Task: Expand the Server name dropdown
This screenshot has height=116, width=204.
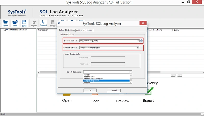Action: pyautogui.click(x=138, y=41)
